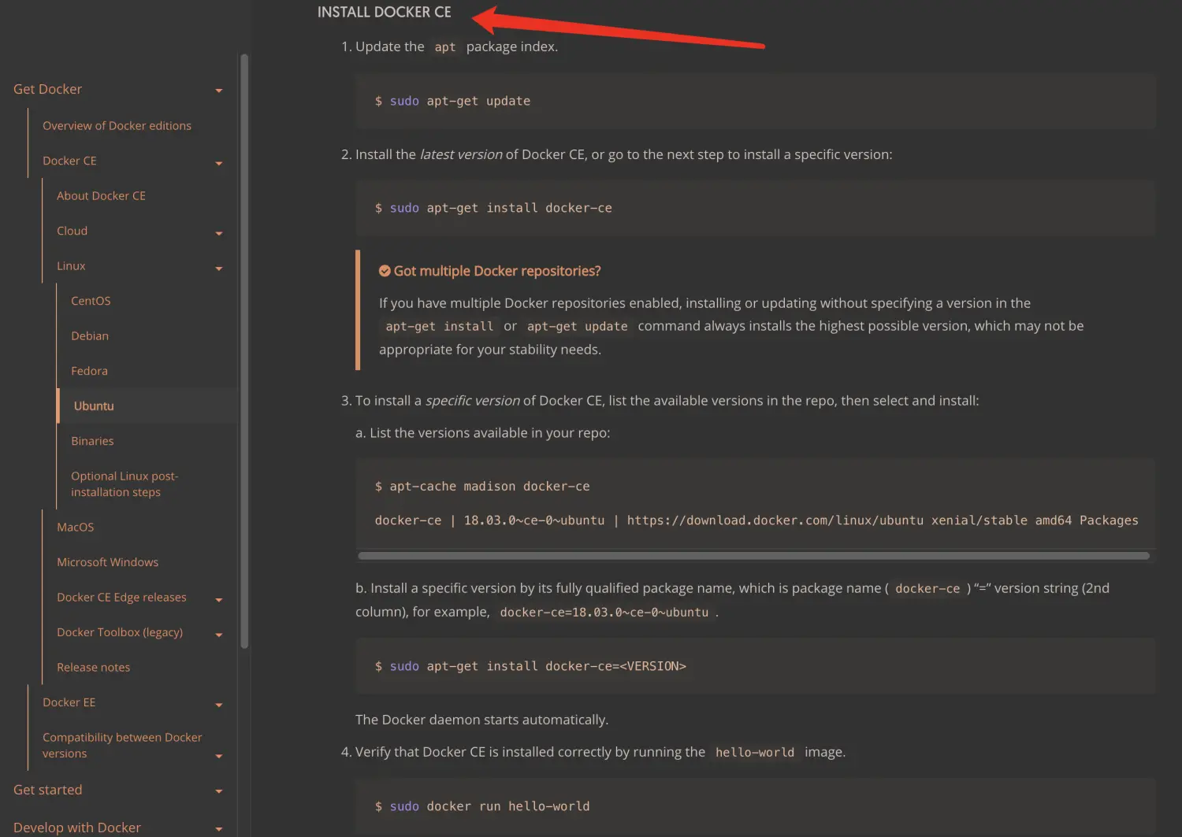Open the Fedora install page
Screen dimensions: 1182x837
click(89, 371)
